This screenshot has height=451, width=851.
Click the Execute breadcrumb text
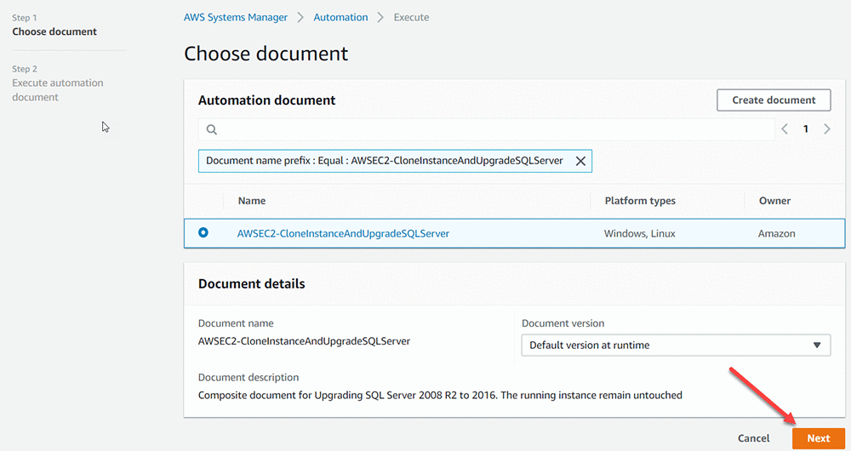[x=411, y=17]
